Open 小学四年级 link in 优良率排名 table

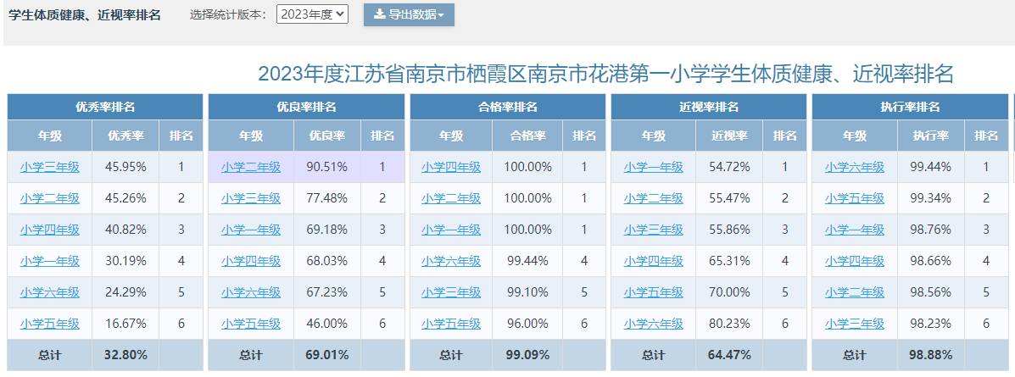[251, 261]
